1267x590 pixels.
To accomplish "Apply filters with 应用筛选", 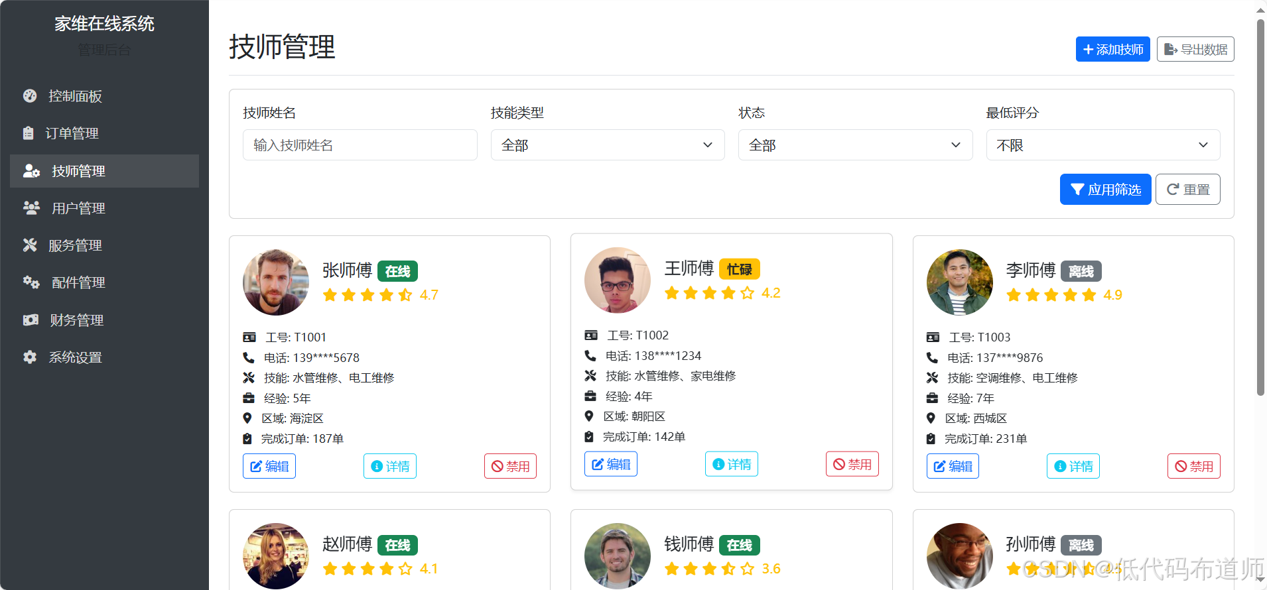I will click(x=1105, y=190).
